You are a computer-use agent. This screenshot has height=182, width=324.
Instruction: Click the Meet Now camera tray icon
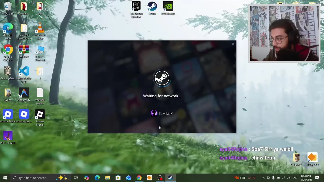coord(268,178)
